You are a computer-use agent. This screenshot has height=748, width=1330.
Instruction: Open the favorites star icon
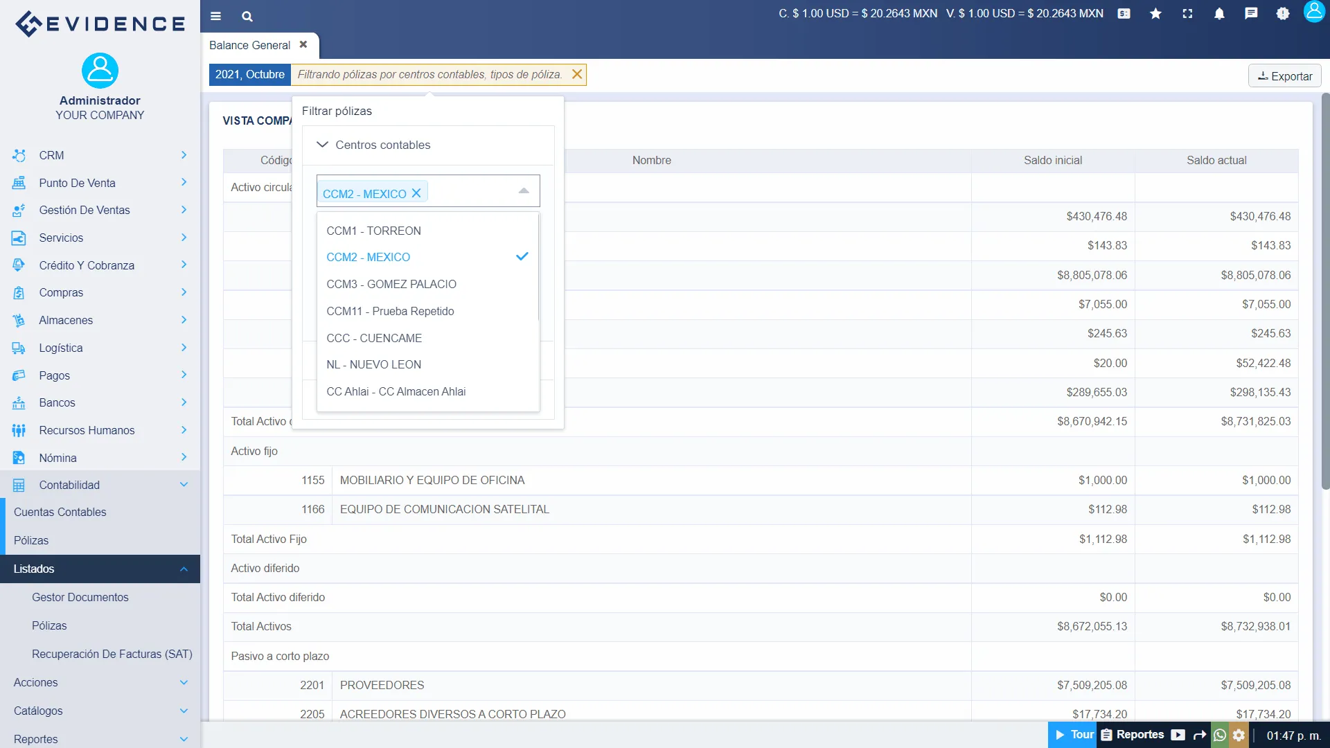point(1155,14)
